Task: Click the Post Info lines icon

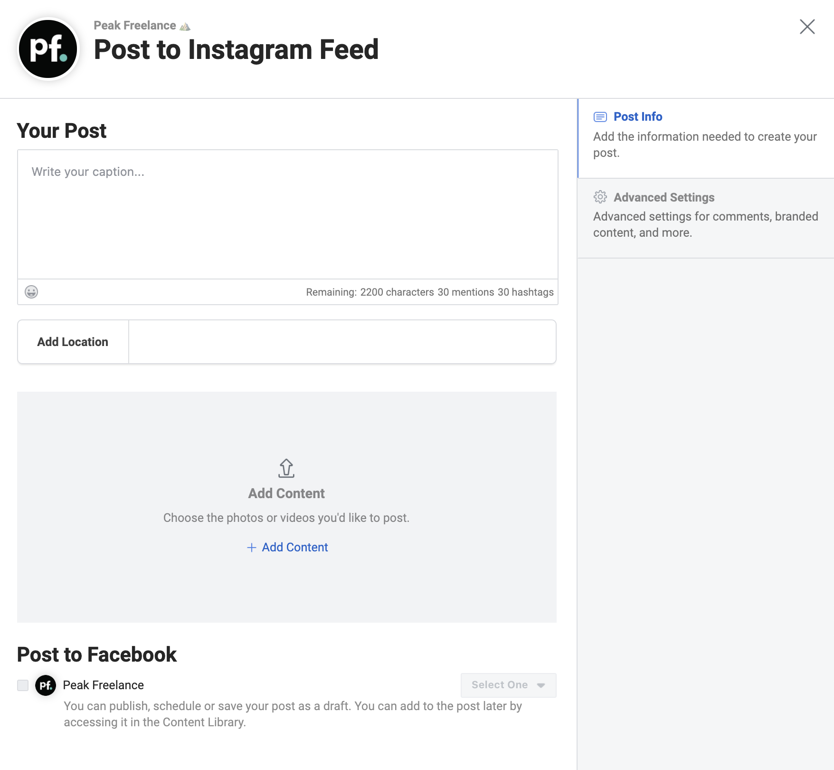Action: pyautogui.click(x=600, y=117)
